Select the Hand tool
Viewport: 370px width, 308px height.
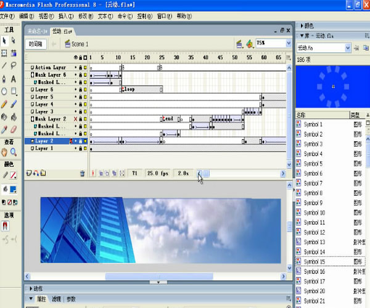tap(4, 152)
